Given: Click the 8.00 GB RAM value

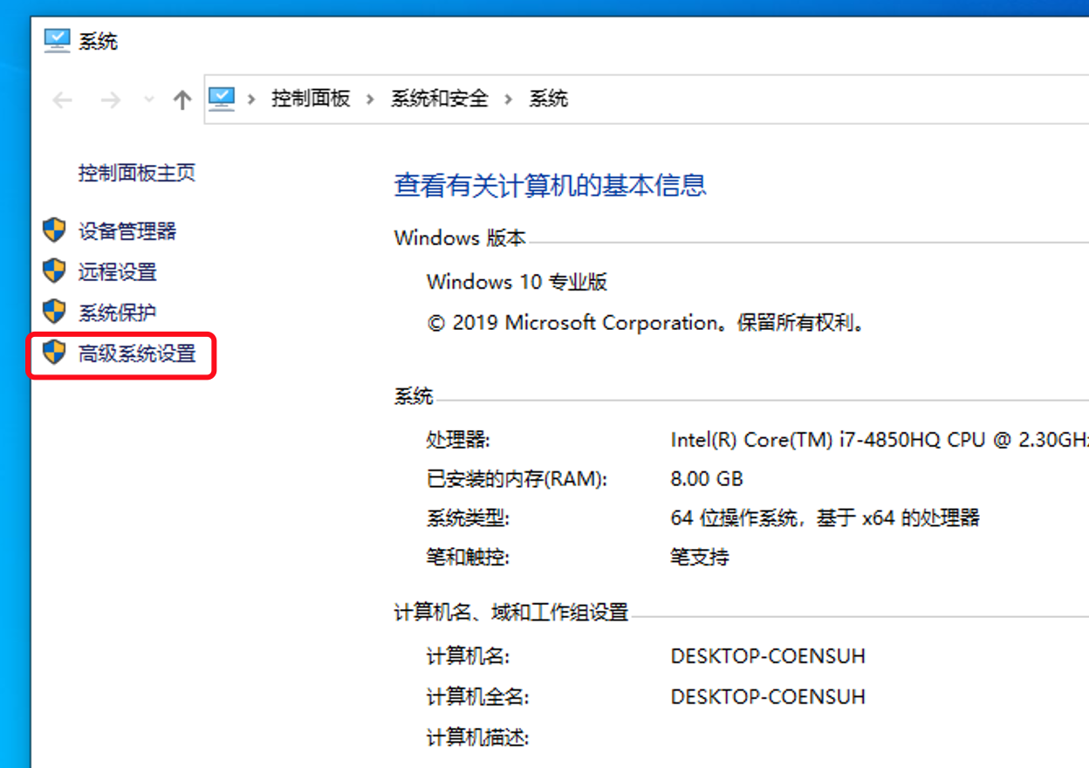Looking at the screenshot, I should tap(707, 479).
